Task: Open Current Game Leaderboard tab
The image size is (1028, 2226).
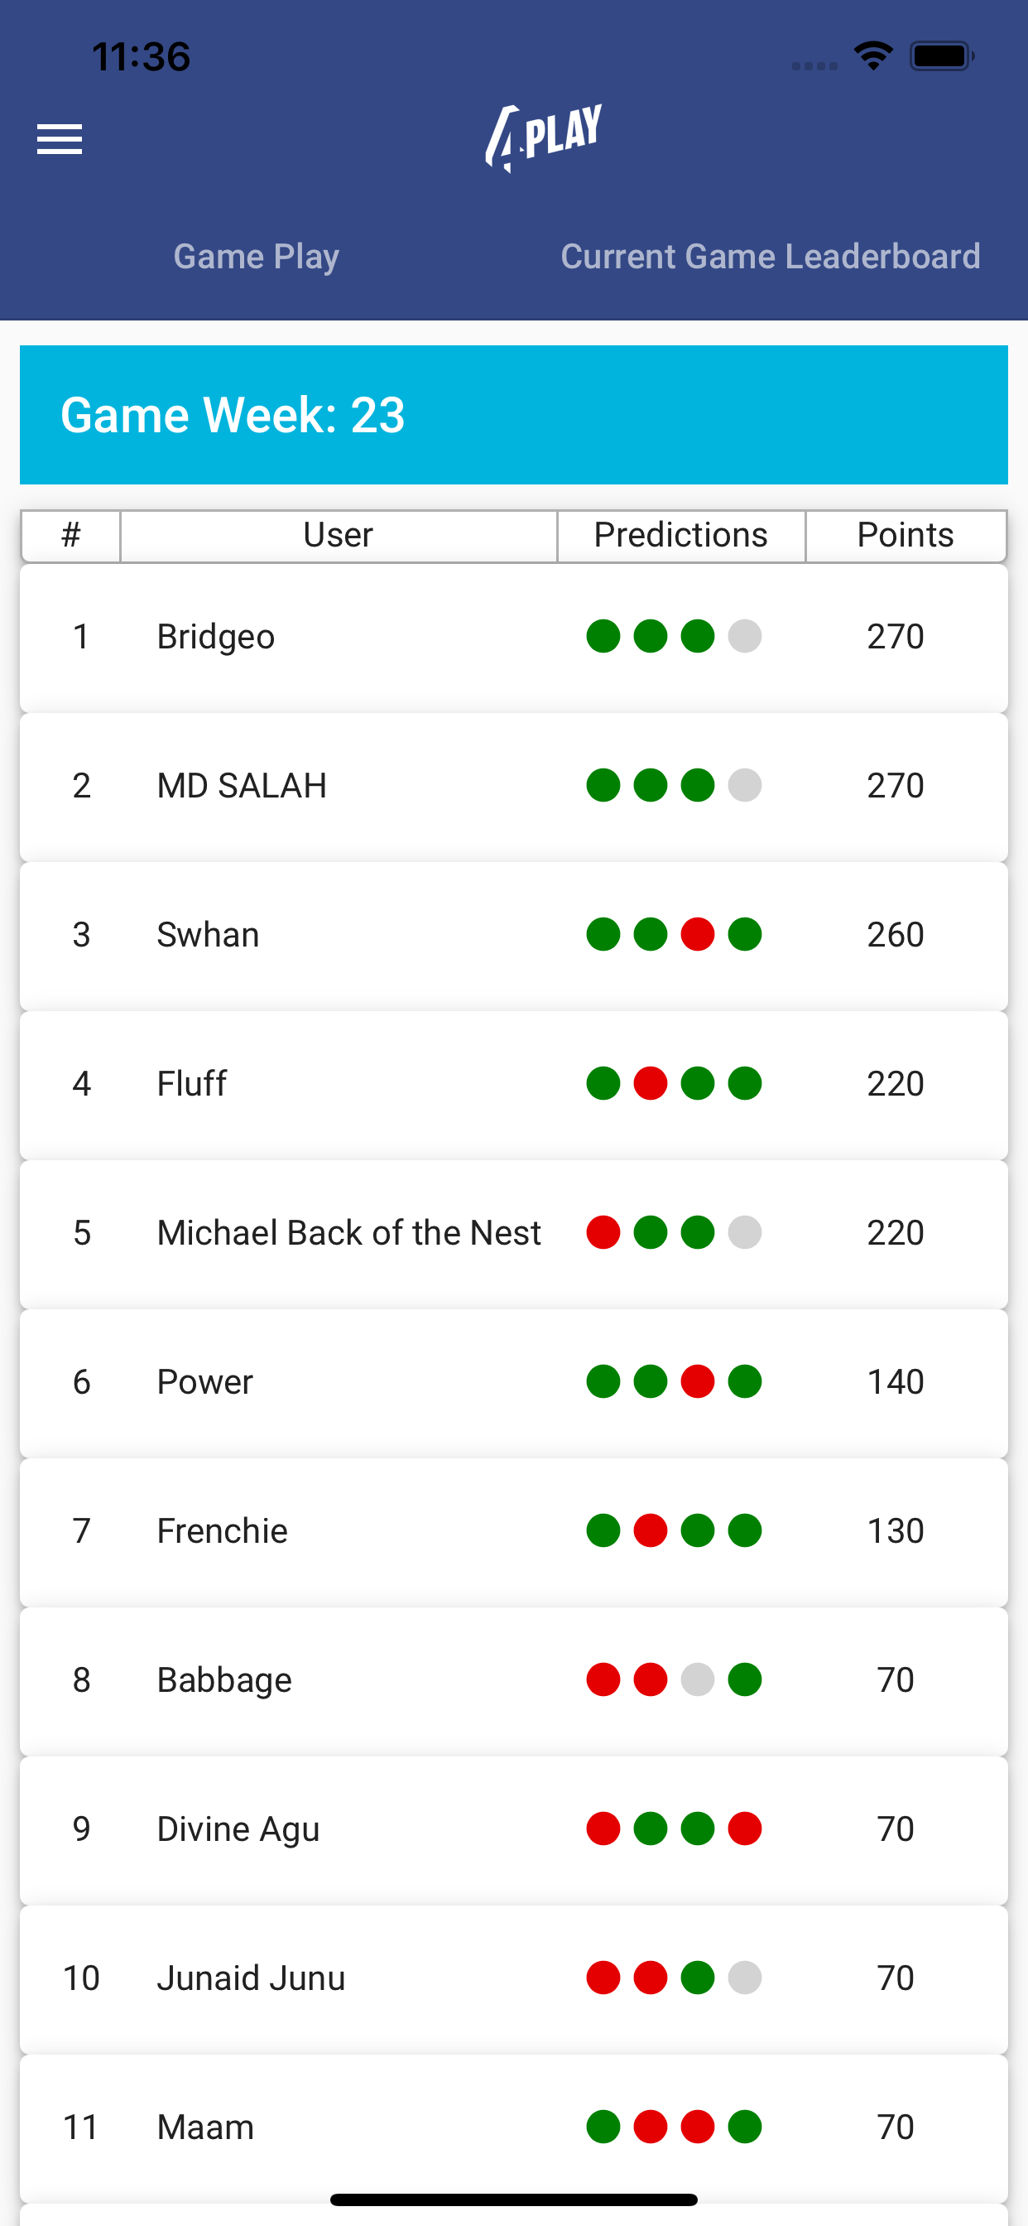Action: (770, 257)
